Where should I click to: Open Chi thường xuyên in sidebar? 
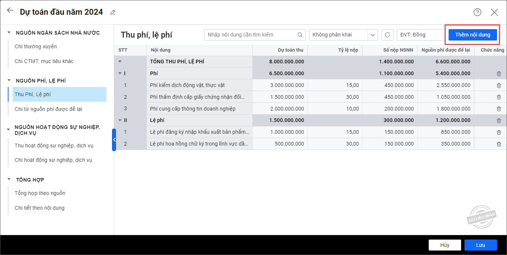(35, 46)
